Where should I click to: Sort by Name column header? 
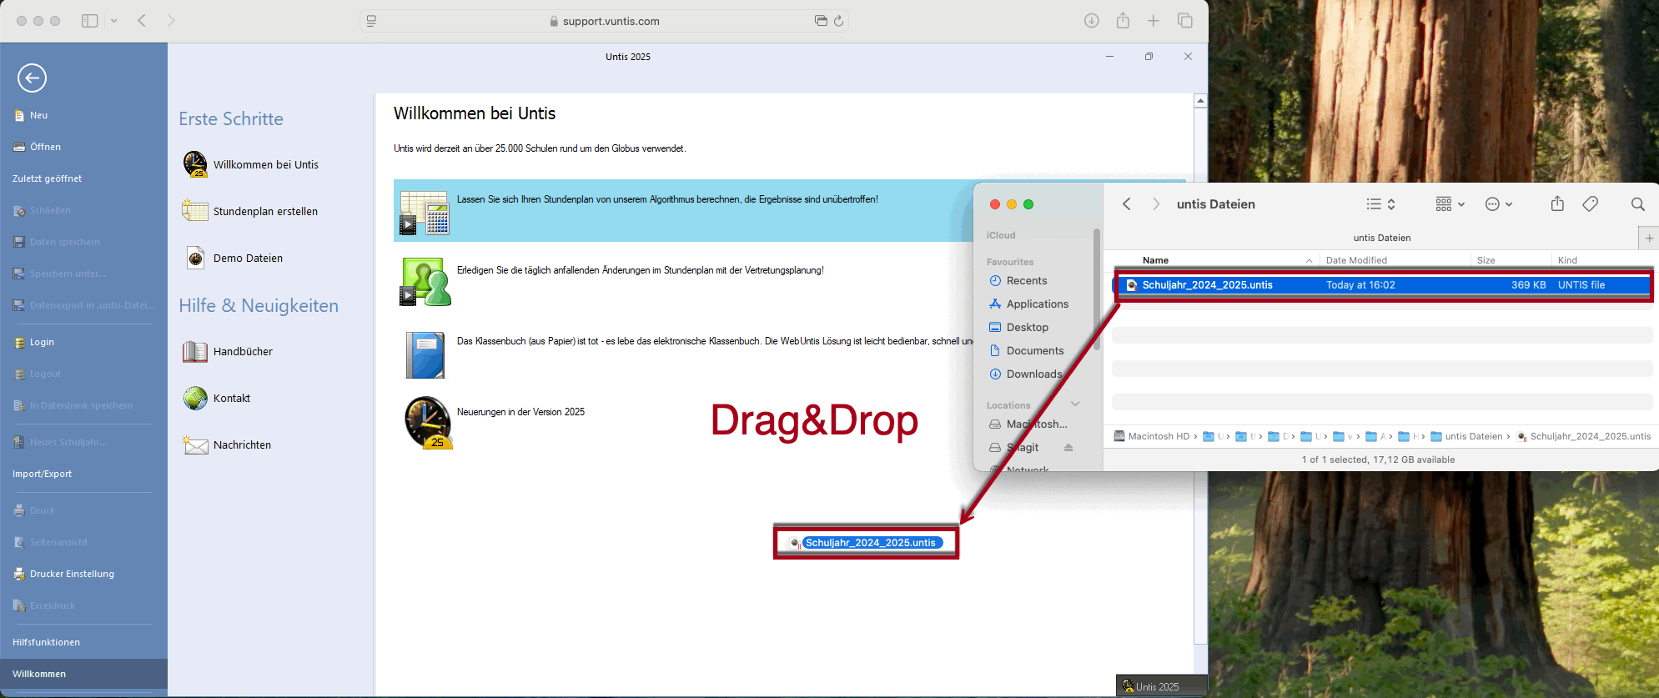1155,260
